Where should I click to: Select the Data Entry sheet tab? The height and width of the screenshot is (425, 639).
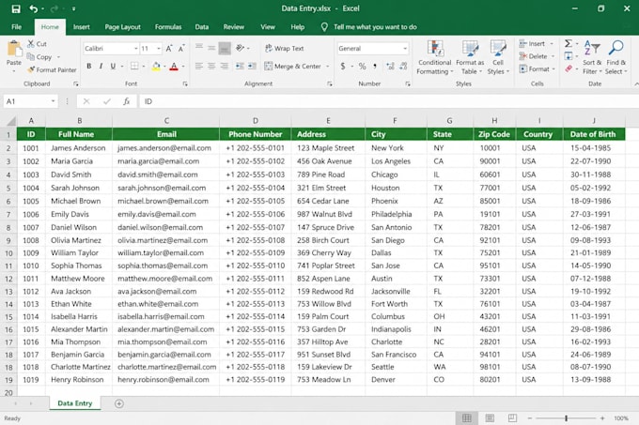coord(75,403)
